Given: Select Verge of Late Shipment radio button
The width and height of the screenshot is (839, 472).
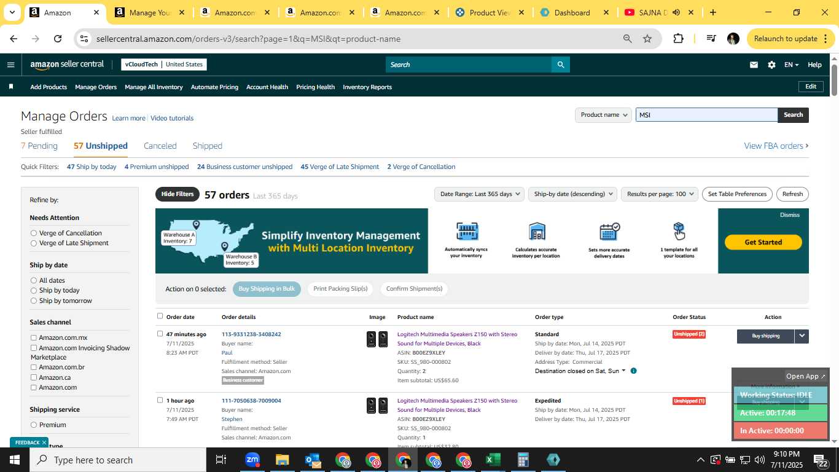Looking at the screenshot, I should coord(34,243).
